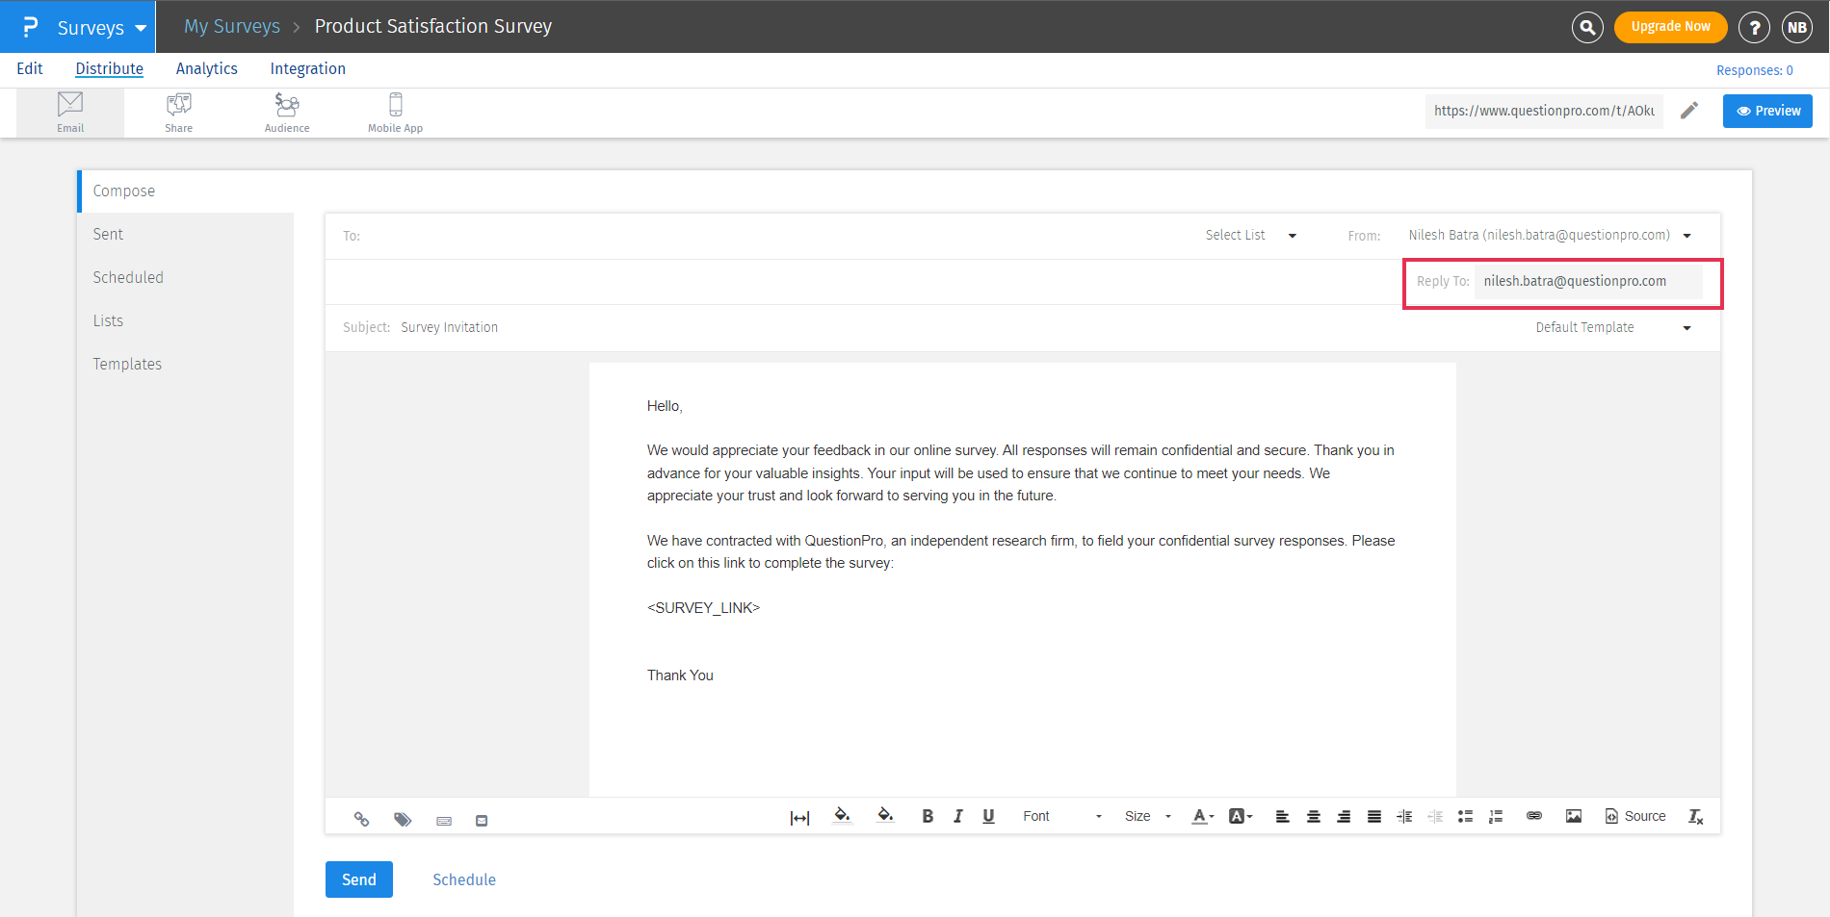
Task: Open the Select List dropdown
Action: 1250,235
